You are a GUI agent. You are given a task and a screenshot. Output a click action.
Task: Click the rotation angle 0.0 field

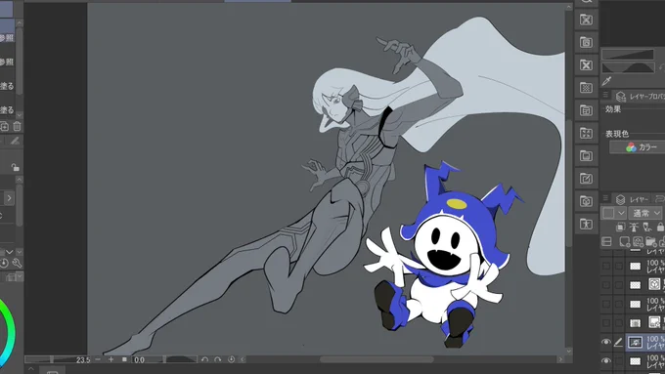coord(139,360)
